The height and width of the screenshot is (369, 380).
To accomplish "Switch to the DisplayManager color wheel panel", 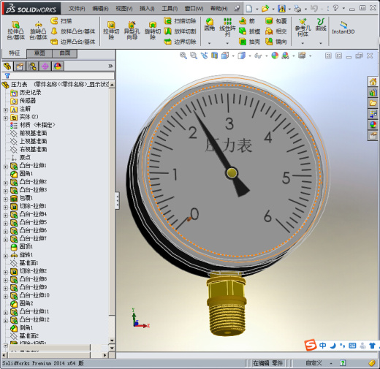I will tap(58, 66).
